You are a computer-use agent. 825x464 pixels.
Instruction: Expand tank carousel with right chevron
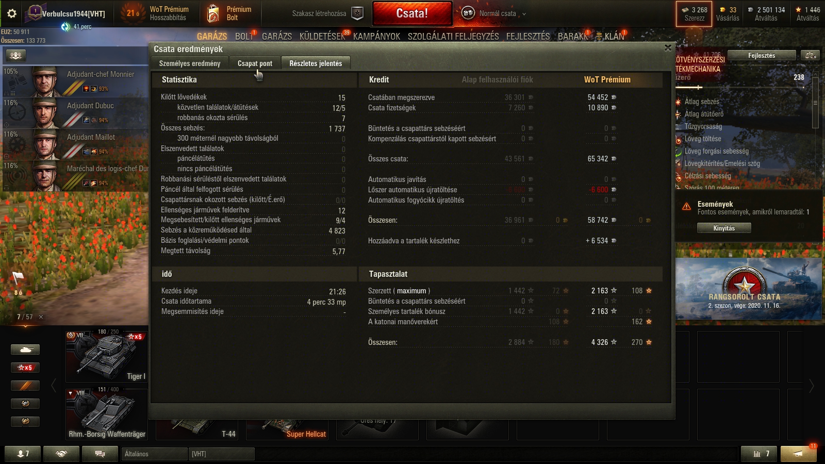[812, 386]
